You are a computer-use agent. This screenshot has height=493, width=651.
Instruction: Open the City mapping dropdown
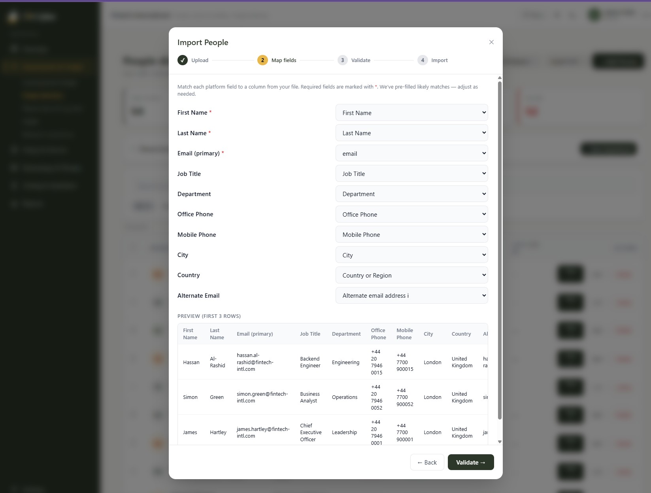tap(411, 255)
